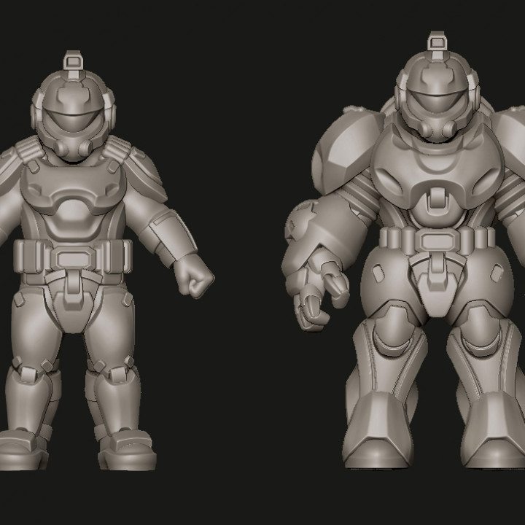Click the antenna atop the left helmet
This screenshot has width=525, height=525.
pyautogui.click(x=74, y=62)
